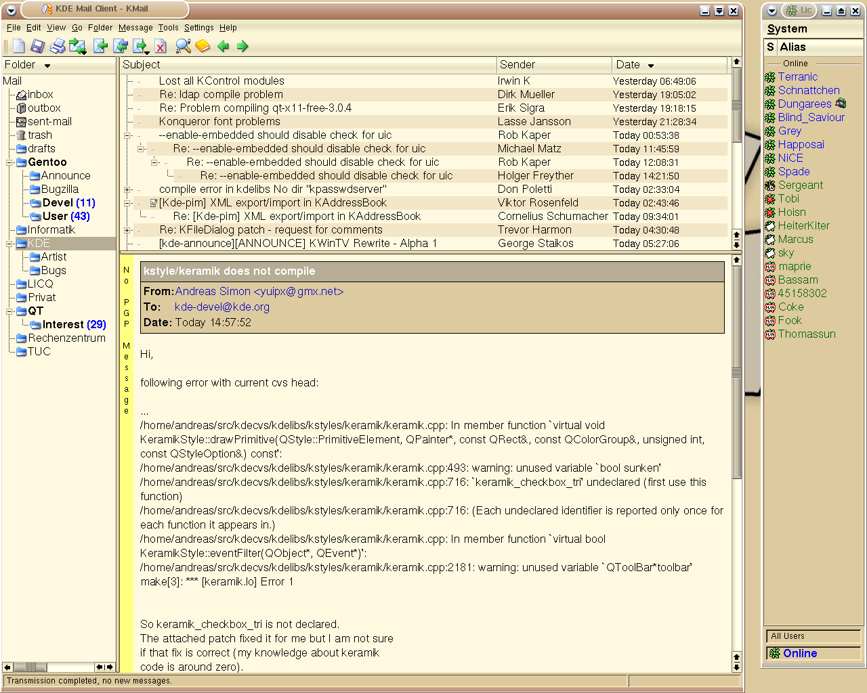The width and height of the screenshot is (867, 693).
Task: Click the Check Mail icon in toolbar
Action: [x=77, y=46]
